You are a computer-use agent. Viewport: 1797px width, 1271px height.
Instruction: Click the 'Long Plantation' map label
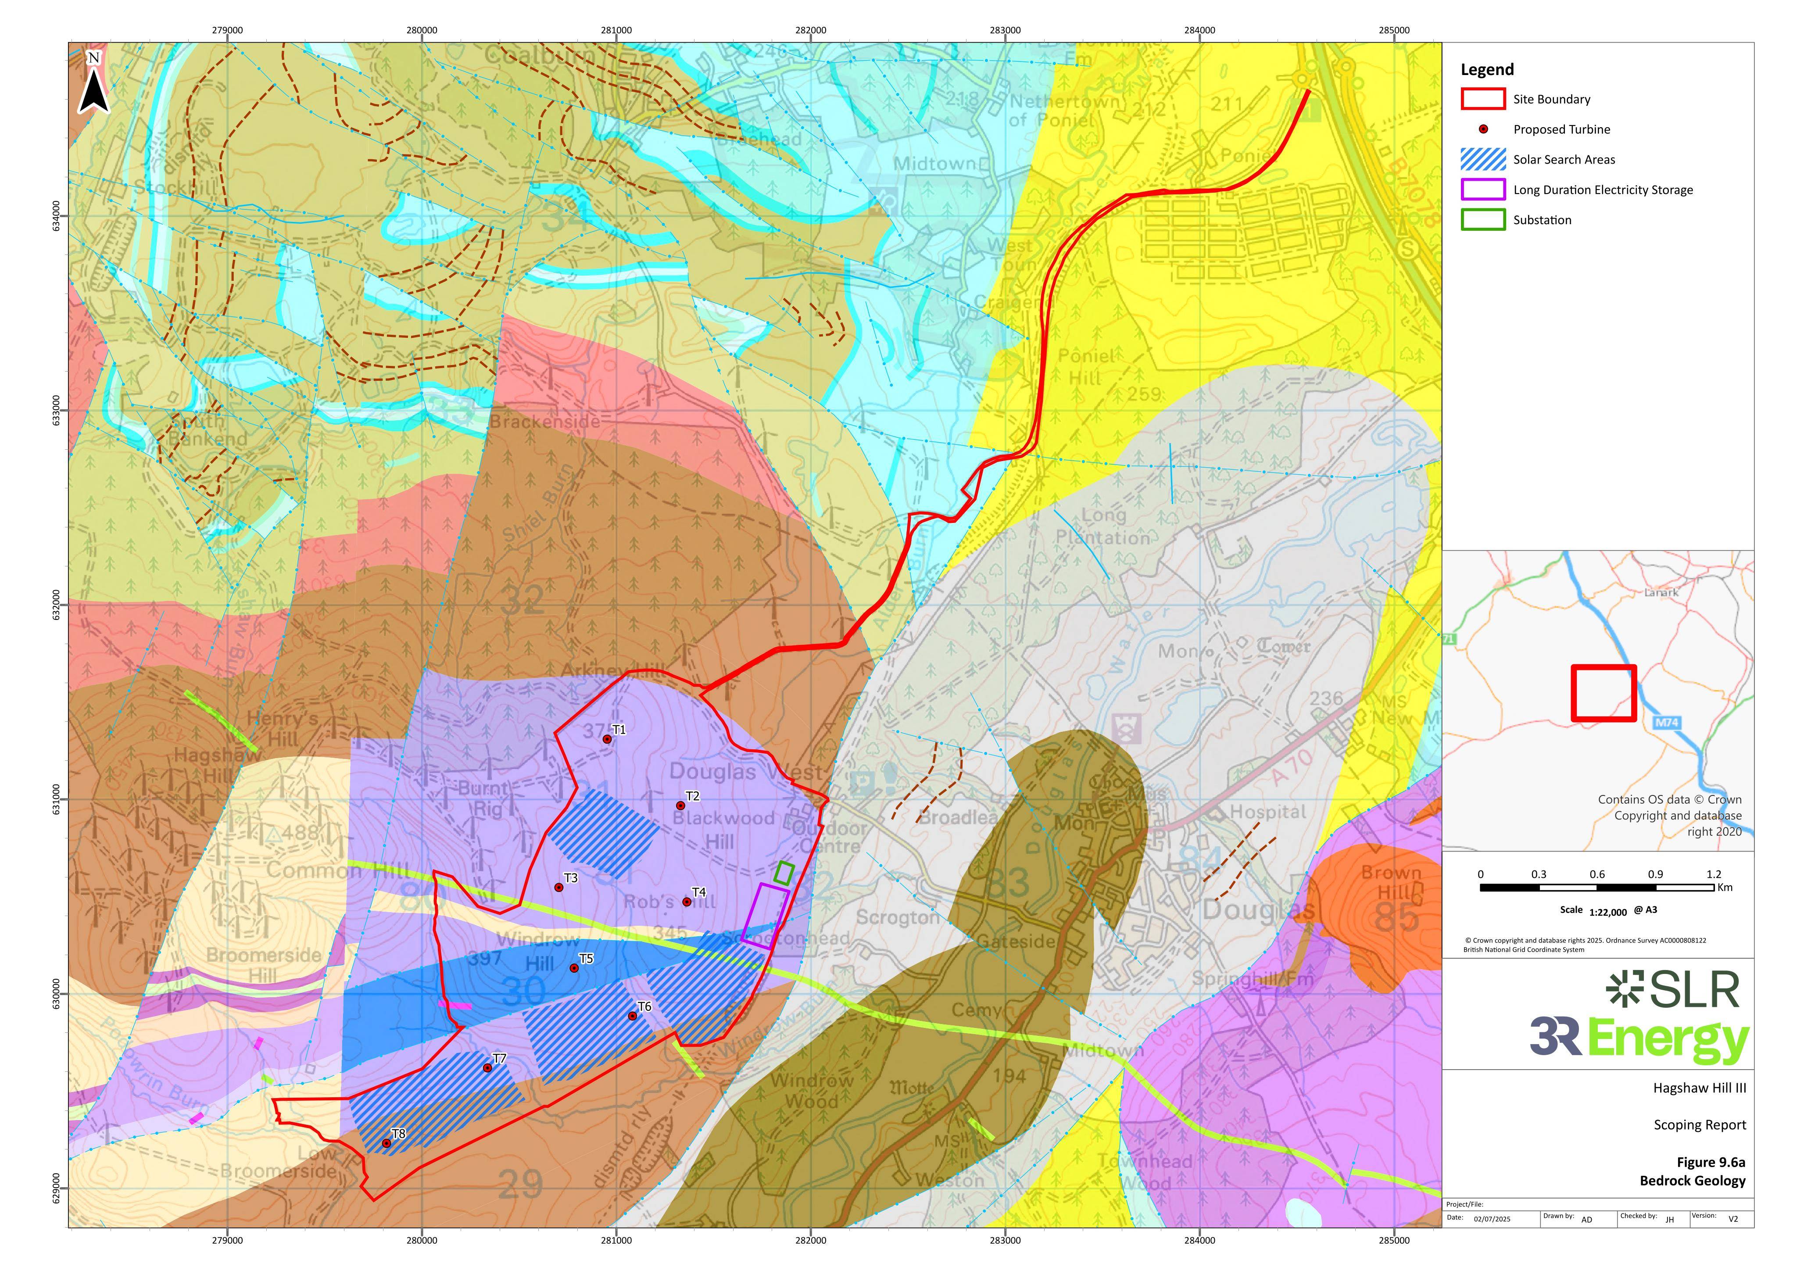click(1103, 526)
